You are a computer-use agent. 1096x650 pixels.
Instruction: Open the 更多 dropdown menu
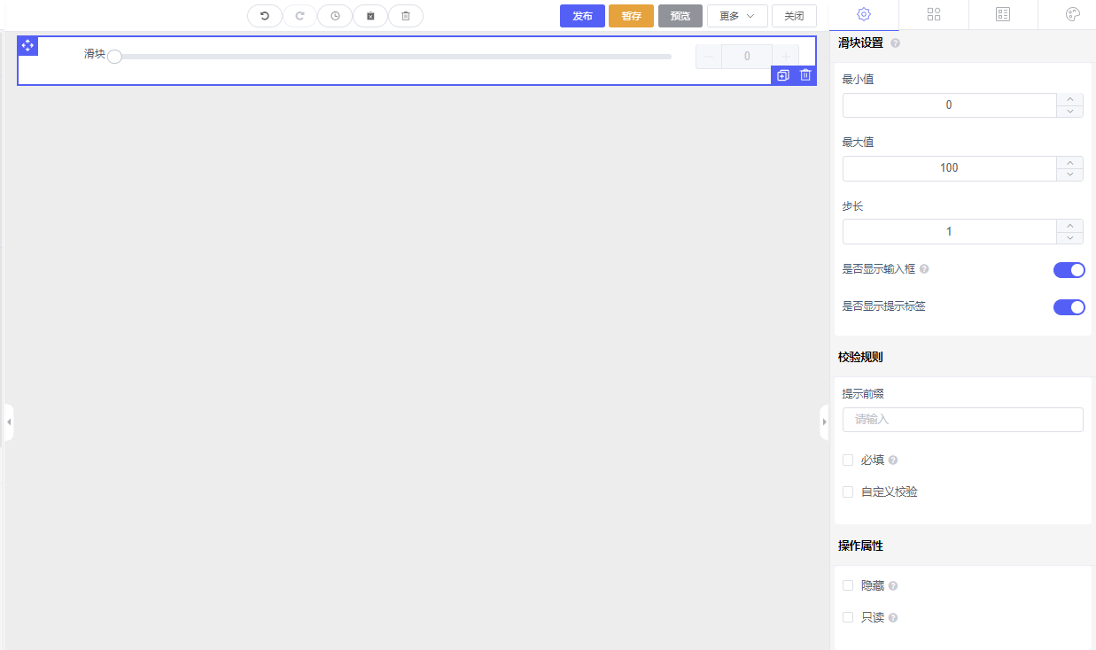click(736, 16)
